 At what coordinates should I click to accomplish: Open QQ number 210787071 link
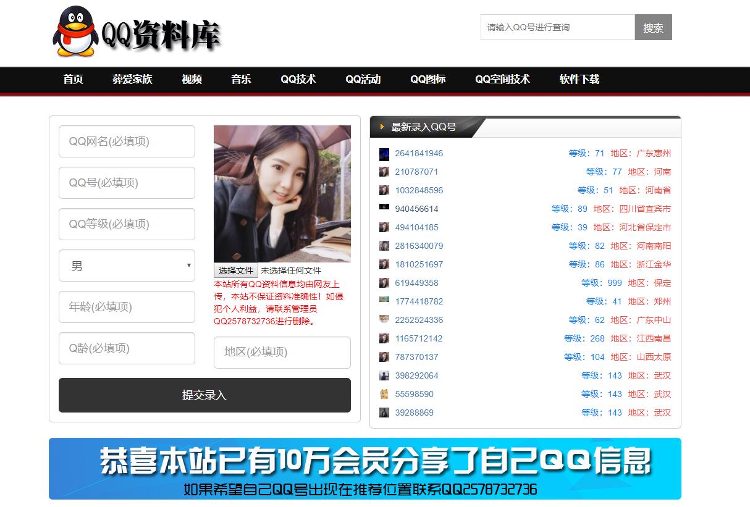(416, 172)
